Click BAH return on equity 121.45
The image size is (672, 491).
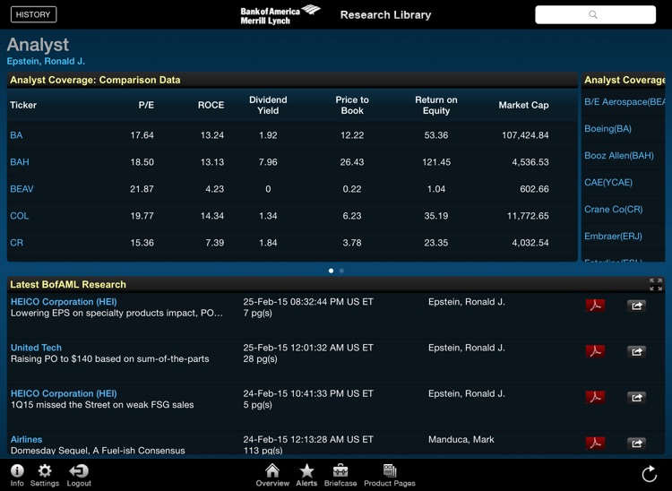click(436, 162)
